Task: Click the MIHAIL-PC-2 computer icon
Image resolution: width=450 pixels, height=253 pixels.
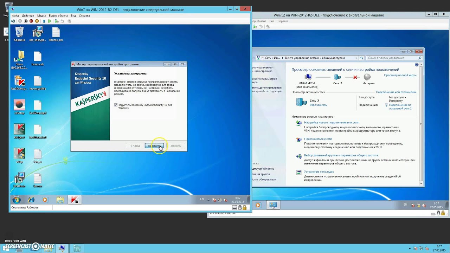Action: 308,77
